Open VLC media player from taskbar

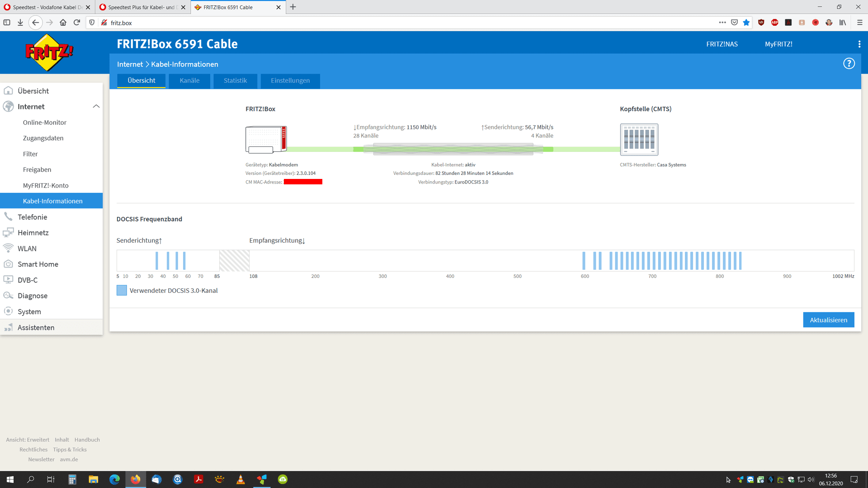tap(241, 479)
